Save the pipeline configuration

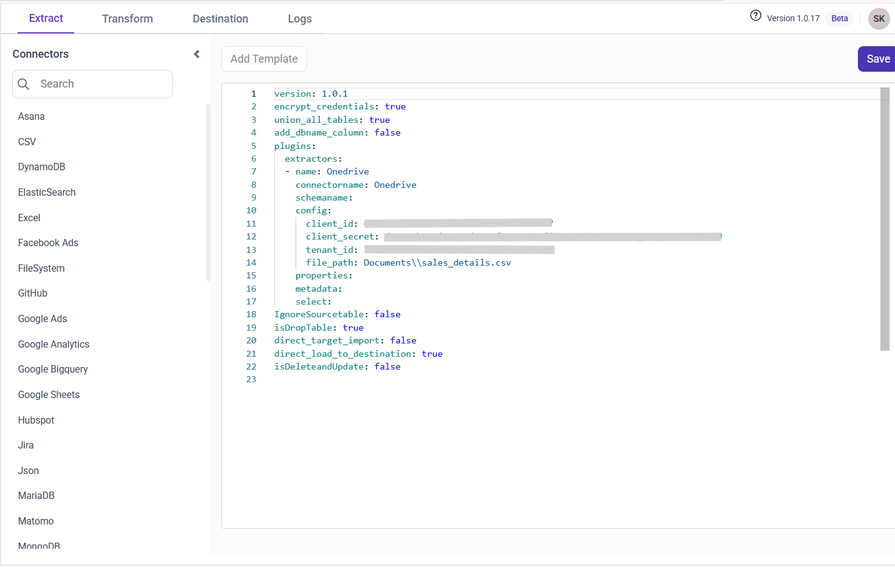tap(877, 59)
